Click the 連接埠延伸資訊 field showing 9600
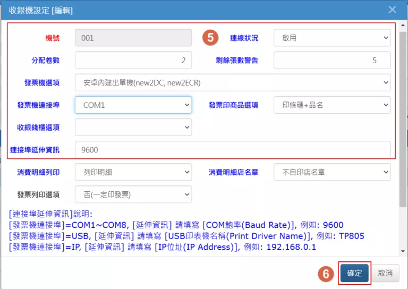Image resolution: width=408 pixels, height=289 pixels. tap(233, 150)
